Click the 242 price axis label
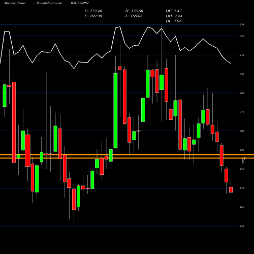The width and height of the screenshot is (254, 254). (242, 55)
